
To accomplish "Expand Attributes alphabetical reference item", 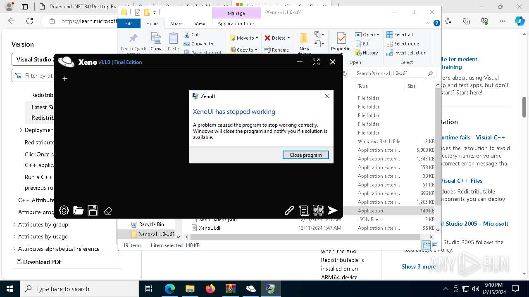I will (14, 249).
